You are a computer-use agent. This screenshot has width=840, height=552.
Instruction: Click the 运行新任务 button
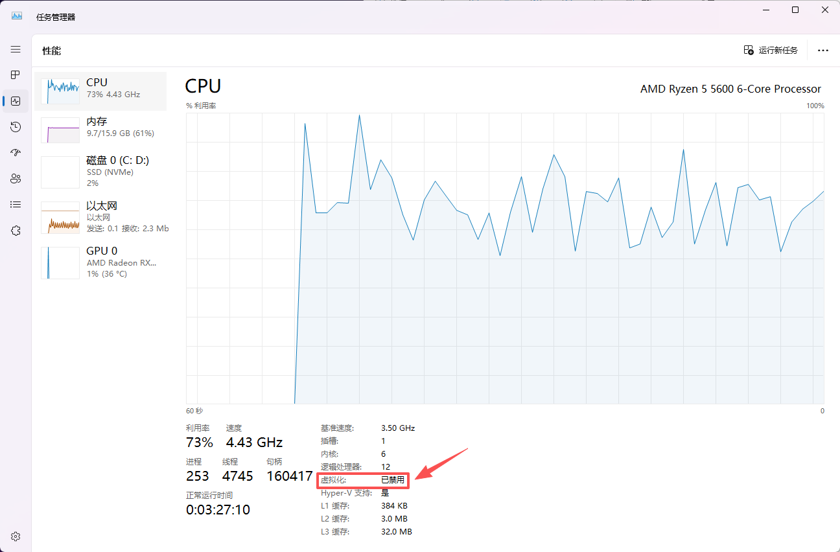click(x=771, y=51)
